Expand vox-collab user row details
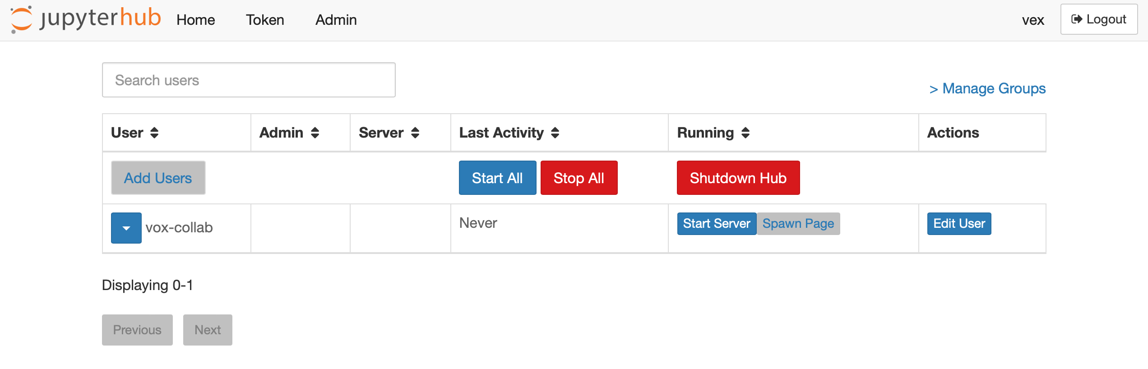This screenshot has width=1148, height=369. [x=126, y=228]
